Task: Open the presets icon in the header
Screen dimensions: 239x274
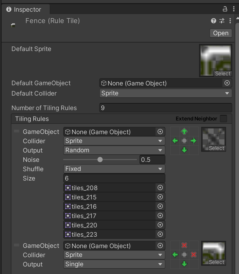Action: click(222, 21)
